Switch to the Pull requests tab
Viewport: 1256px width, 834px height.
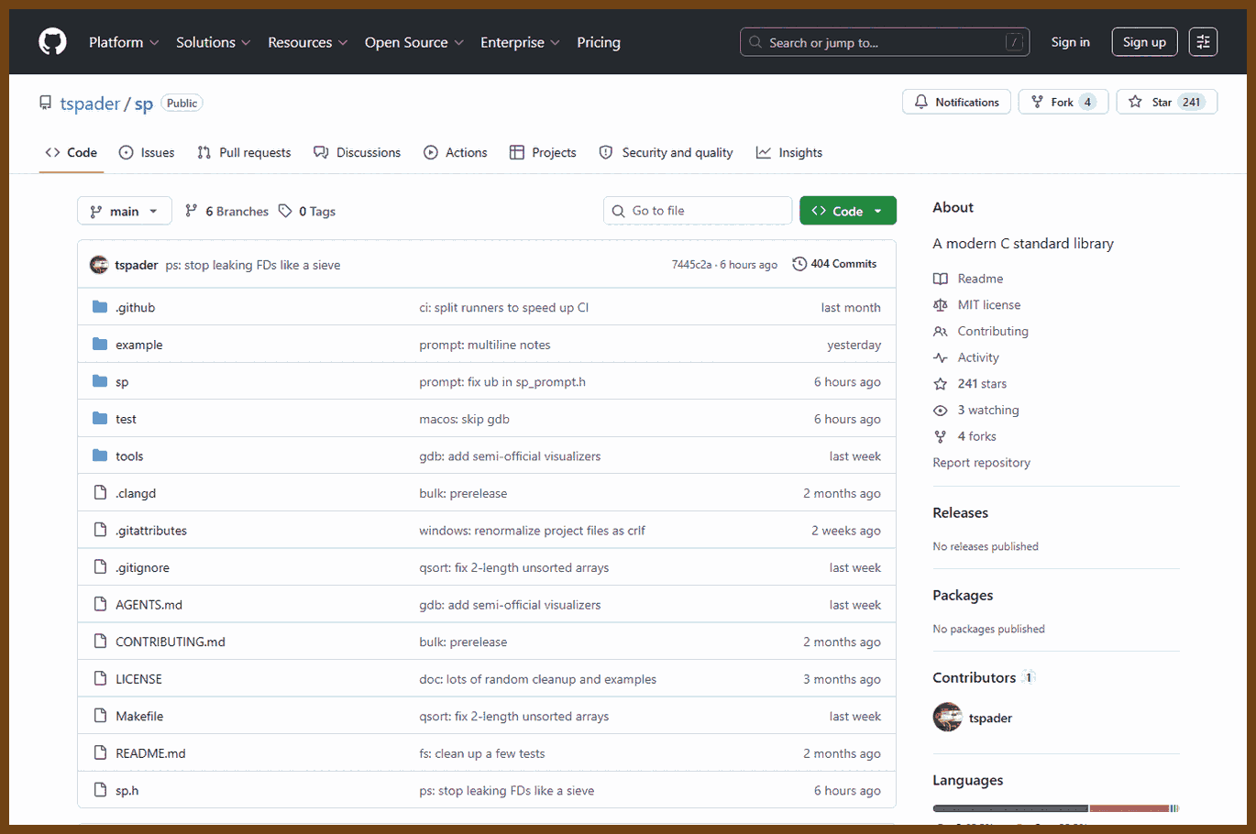244,152
